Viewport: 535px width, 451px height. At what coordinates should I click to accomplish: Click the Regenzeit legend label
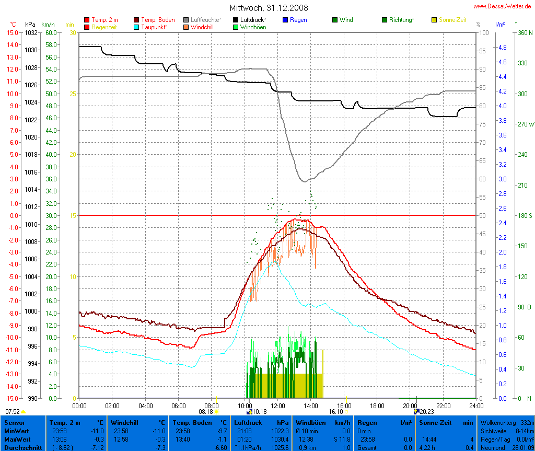coord(104,27)
